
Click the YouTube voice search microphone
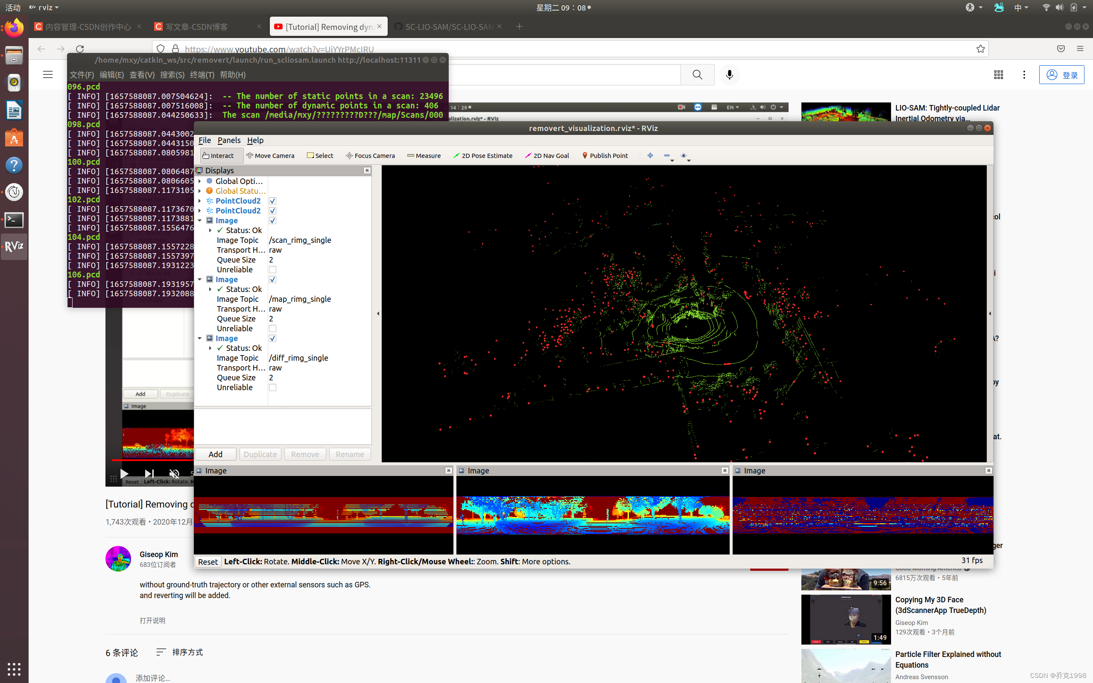(x=729, y=75)
